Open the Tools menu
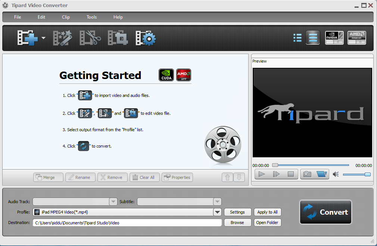The image size is (377, 246). point(91,17)
